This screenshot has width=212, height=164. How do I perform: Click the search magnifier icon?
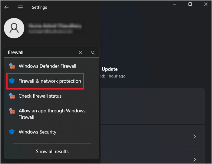[x=93, y=52]
